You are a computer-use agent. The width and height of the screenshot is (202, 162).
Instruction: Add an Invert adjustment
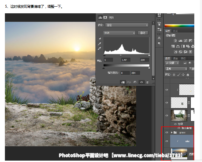[x=175, y=52]
